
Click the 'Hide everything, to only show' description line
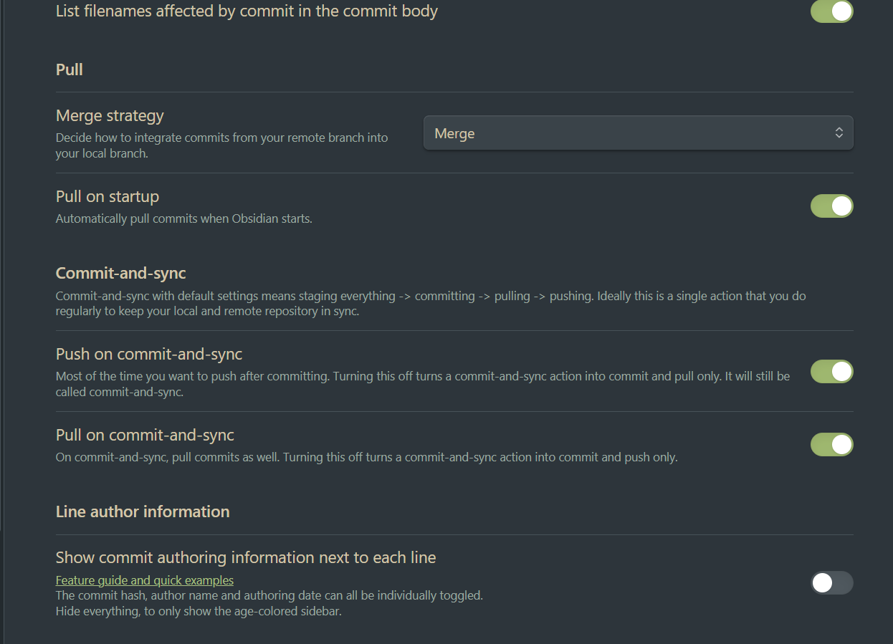click(199, 612)
